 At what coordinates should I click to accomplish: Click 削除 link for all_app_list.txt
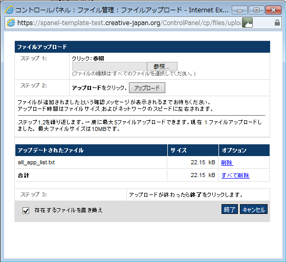[x=227, y=162]
